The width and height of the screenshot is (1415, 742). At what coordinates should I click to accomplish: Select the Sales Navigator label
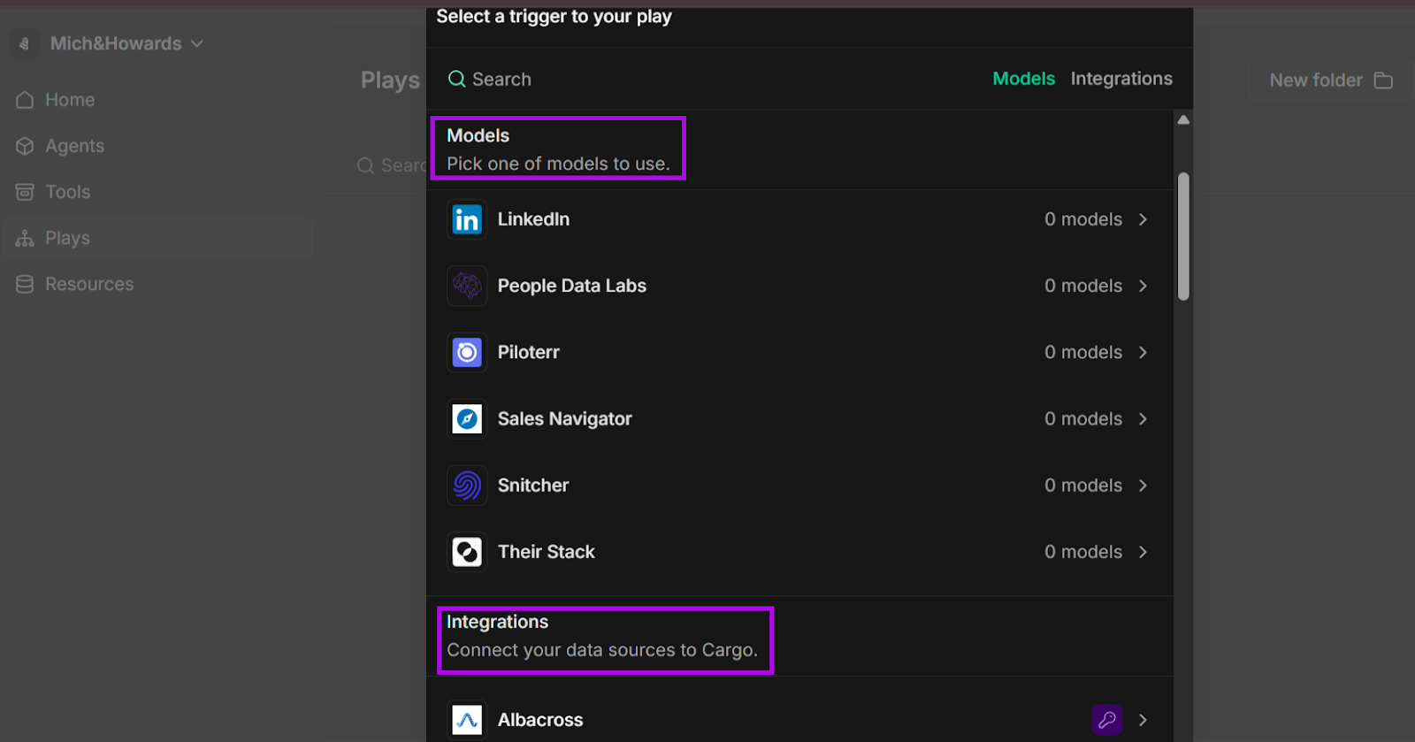pos(564,418)
